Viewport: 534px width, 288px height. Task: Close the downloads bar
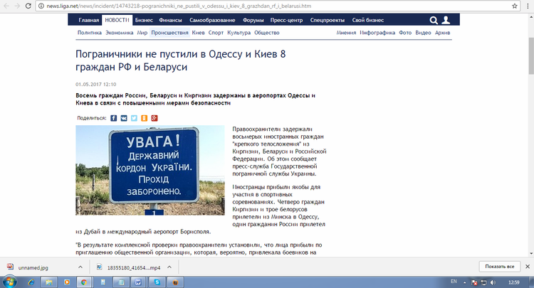tap(527, 266)
